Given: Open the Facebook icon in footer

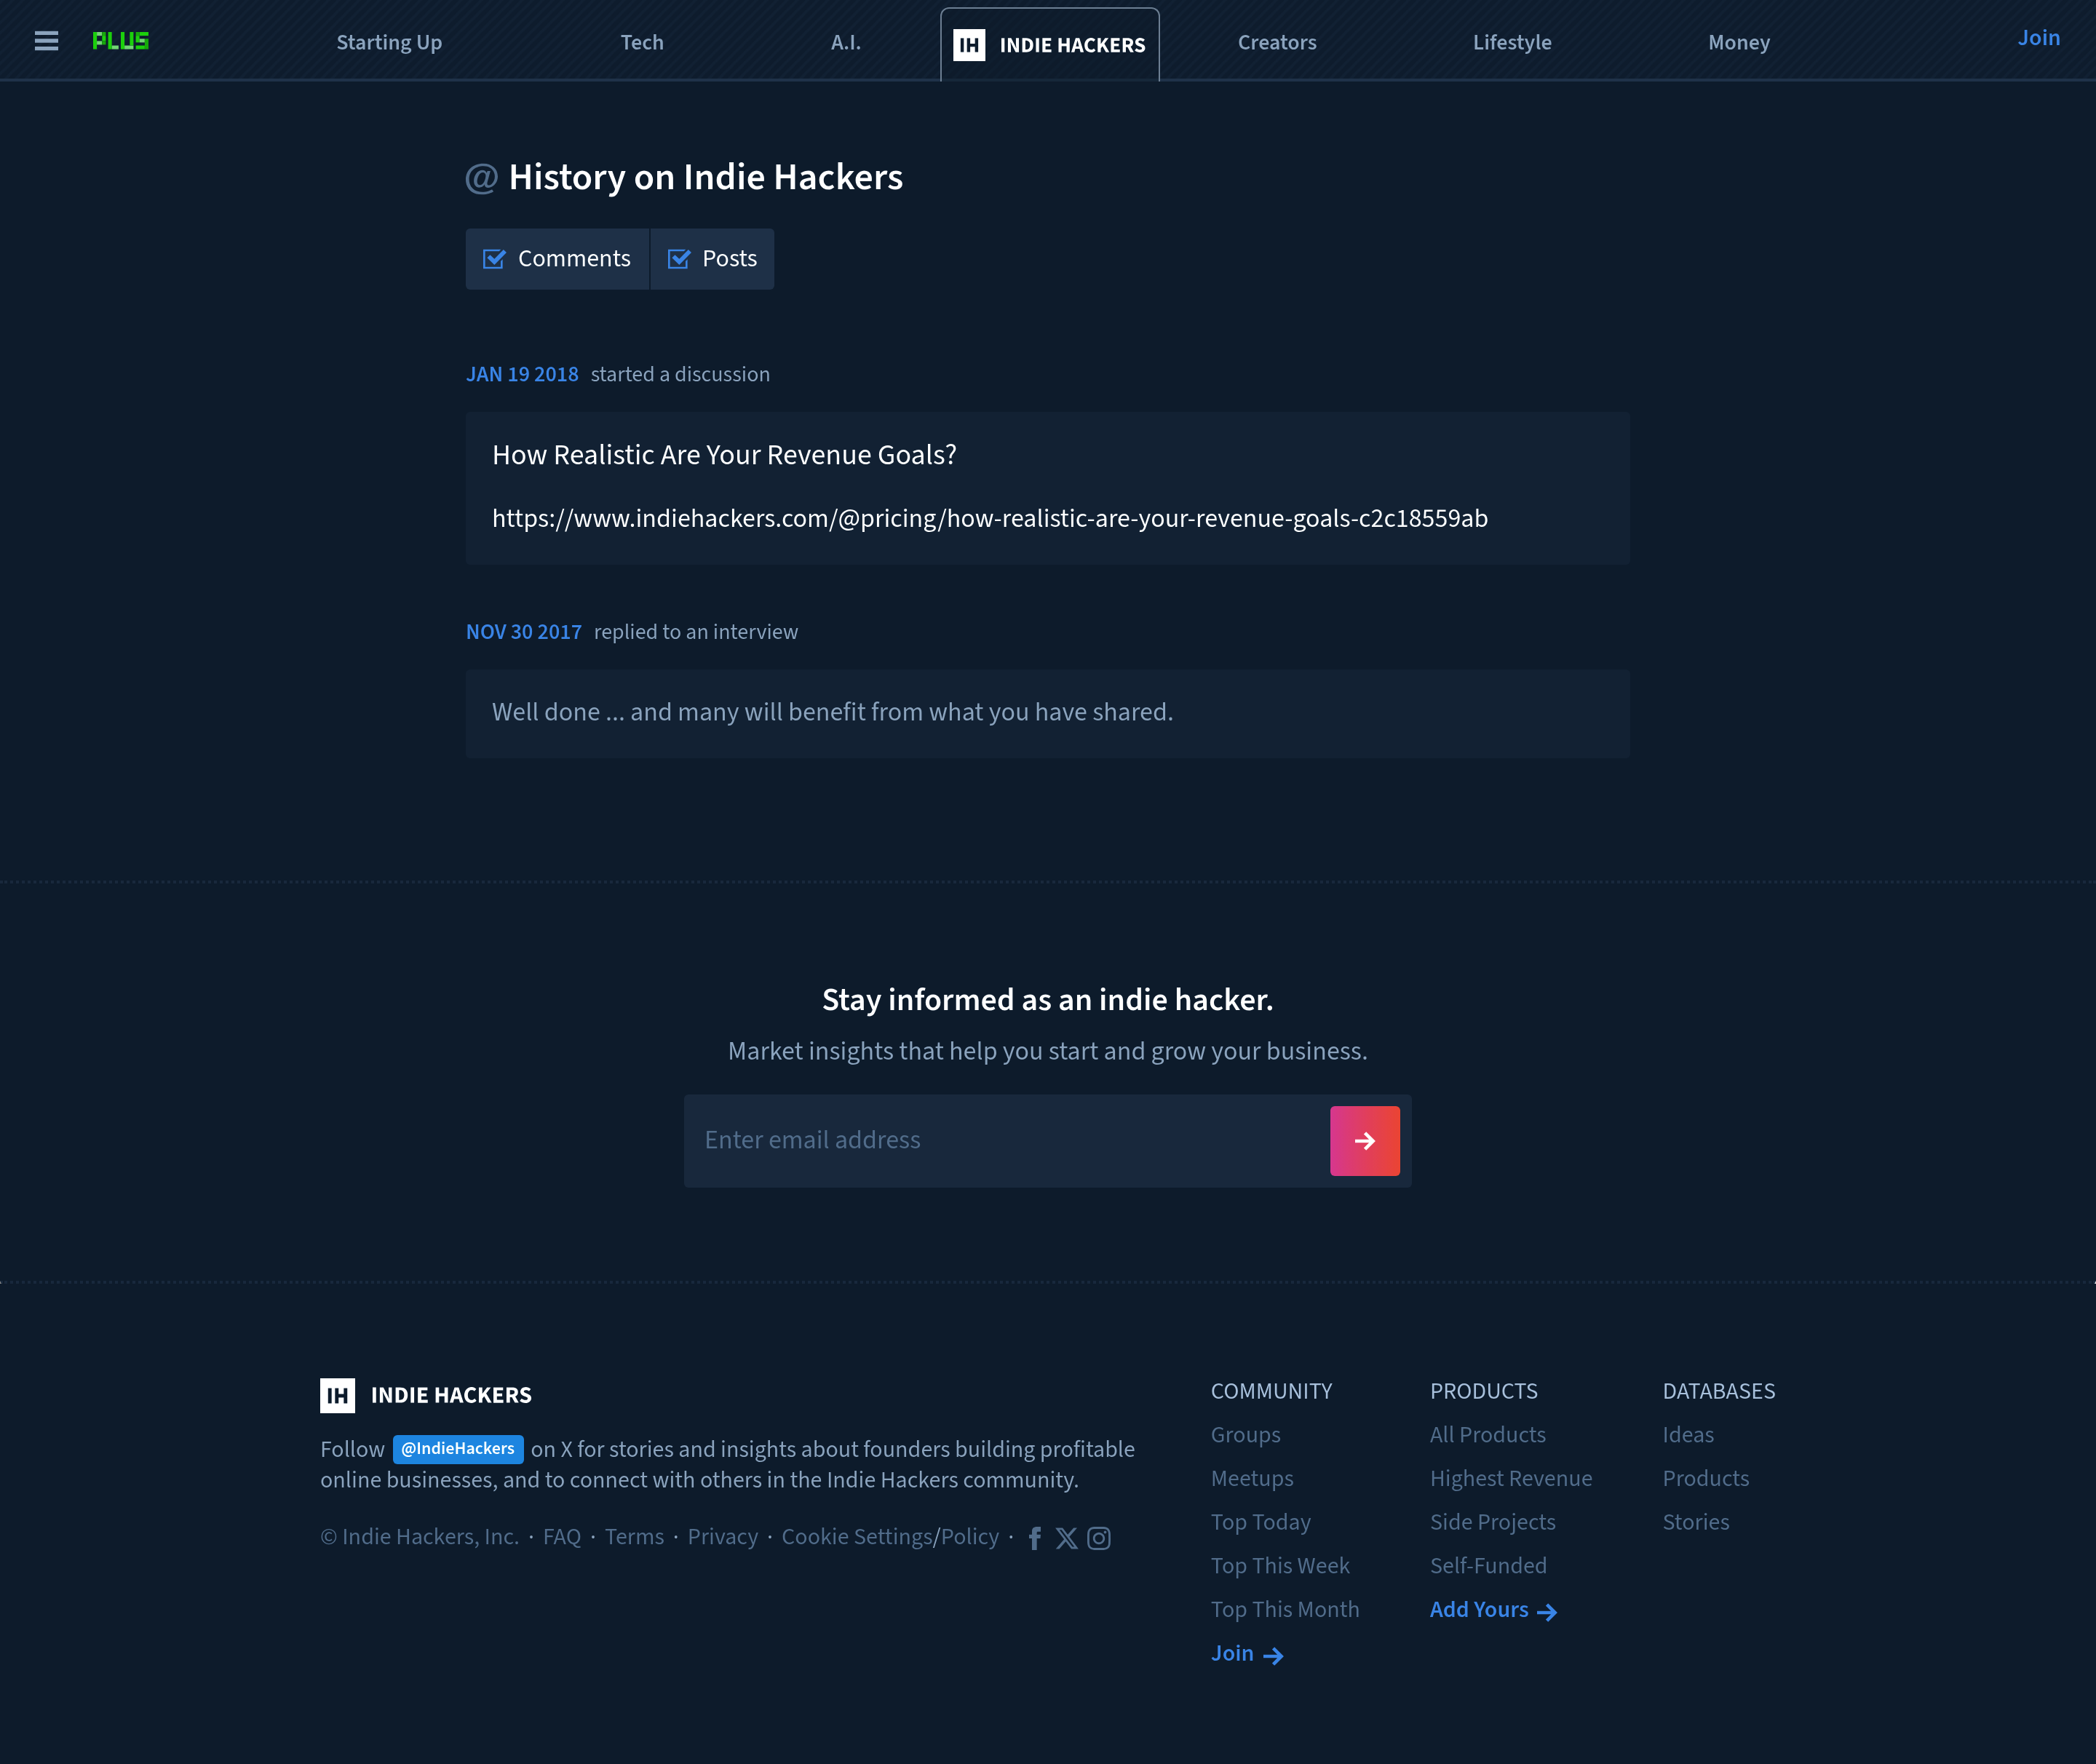Looking at the screenshot, I should point(1035,1538).
